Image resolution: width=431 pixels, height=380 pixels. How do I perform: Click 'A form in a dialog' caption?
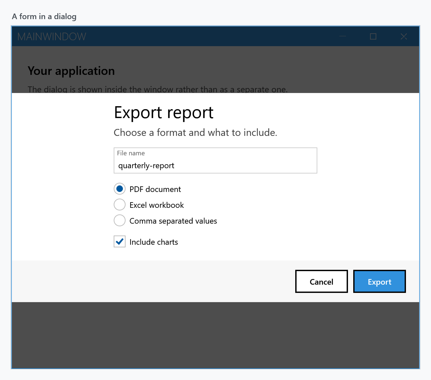pyautogui.click(x=44, y=16)
